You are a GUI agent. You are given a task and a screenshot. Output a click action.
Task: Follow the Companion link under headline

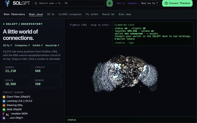tap(22, 45)
